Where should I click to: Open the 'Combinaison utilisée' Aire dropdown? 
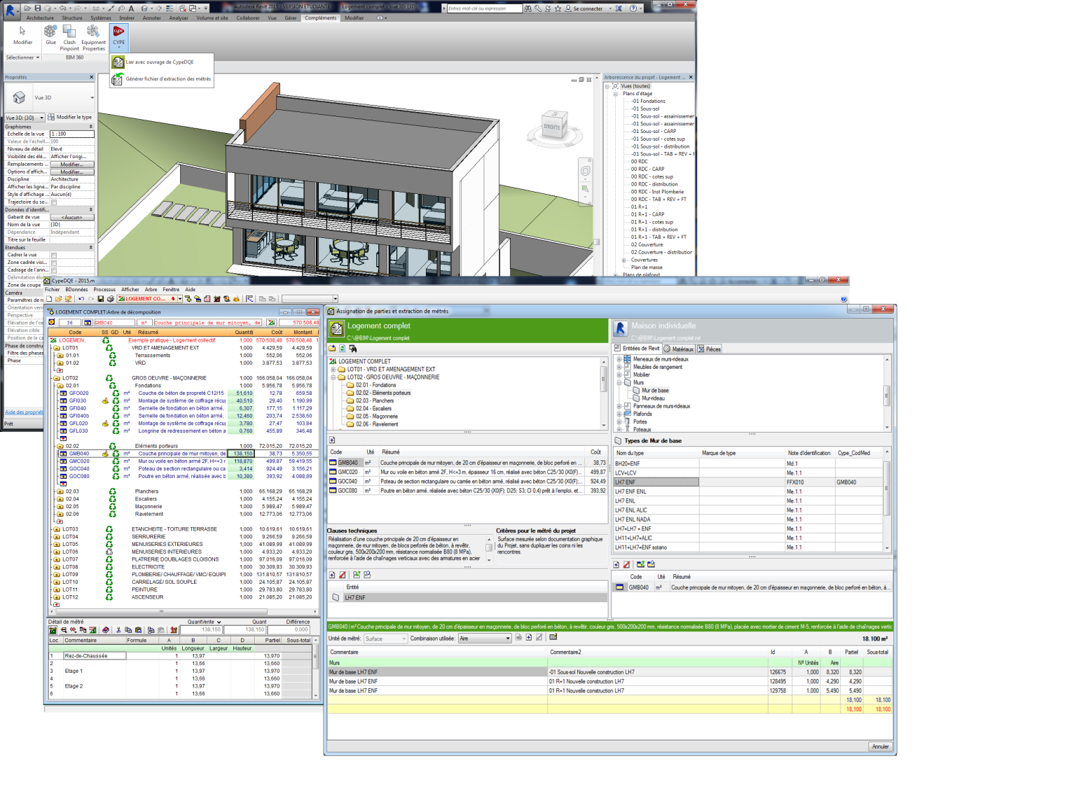[x=506, y=638]
